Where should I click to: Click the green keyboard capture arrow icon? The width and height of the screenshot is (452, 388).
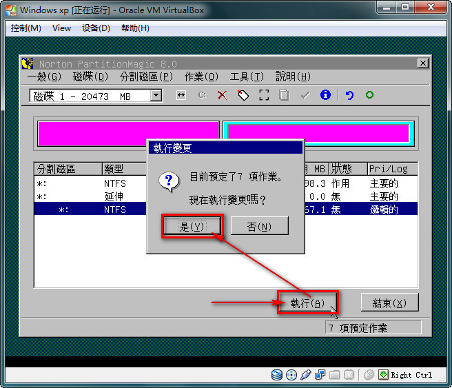click(383, 374)
